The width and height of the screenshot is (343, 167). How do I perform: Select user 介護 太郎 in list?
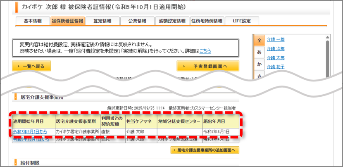pyautogui.click(x=276, y=58)
